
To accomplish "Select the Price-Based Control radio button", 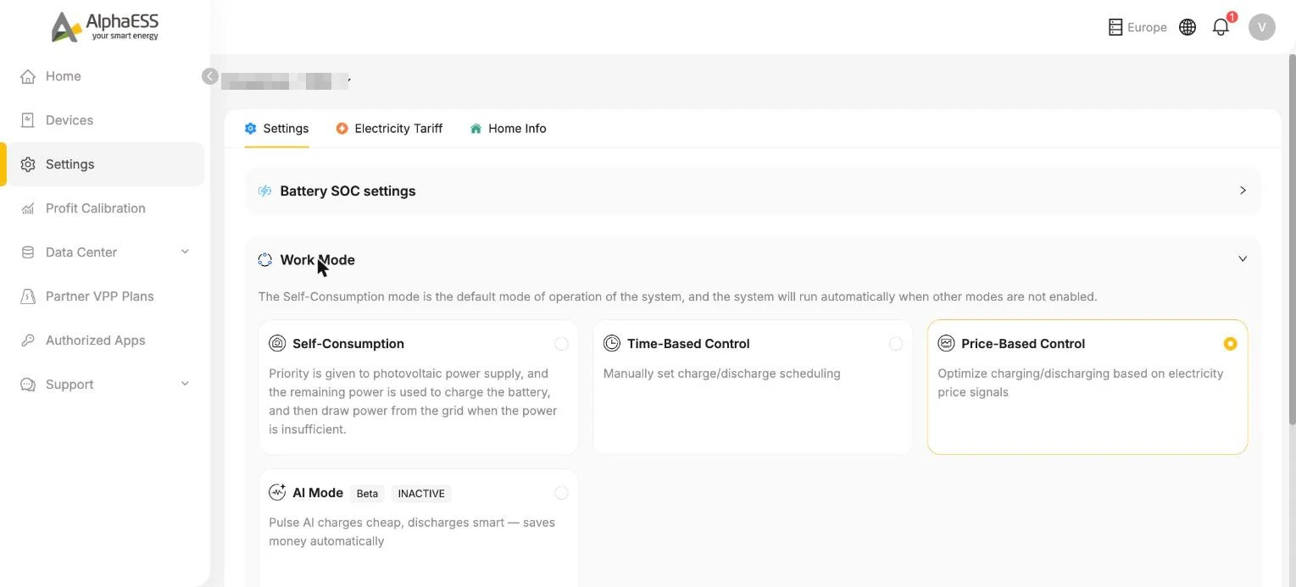I will pos(1230,344).
